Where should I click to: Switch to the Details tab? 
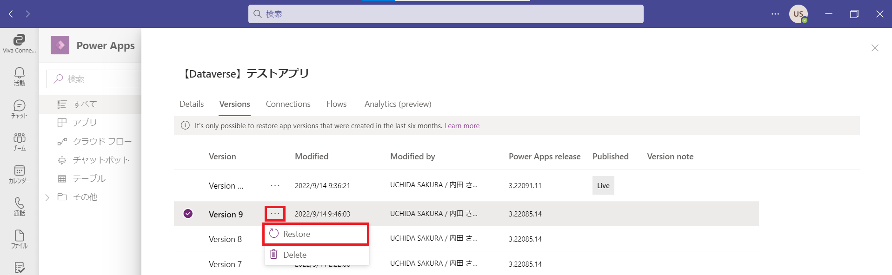(192, 104)
